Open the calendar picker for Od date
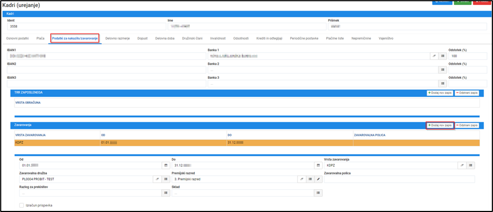493x212 pixels. (166, 165)
